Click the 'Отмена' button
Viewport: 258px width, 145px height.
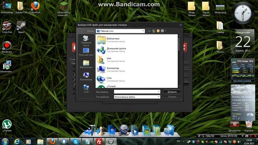[172, 97]
